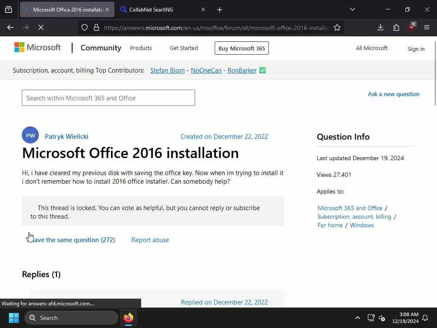Switch to CollabNet SearXNG tab
This screenshot has height=328, width=437.
pyautogui.click(x=163, y=9)
